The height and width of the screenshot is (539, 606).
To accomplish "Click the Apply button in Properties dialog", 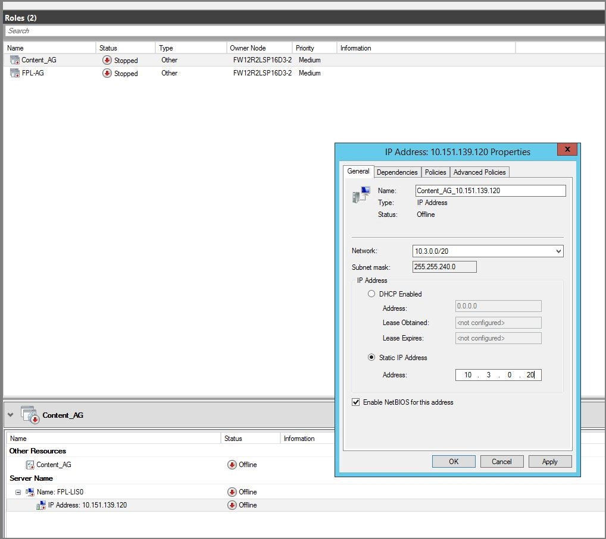I will [550, 462].
